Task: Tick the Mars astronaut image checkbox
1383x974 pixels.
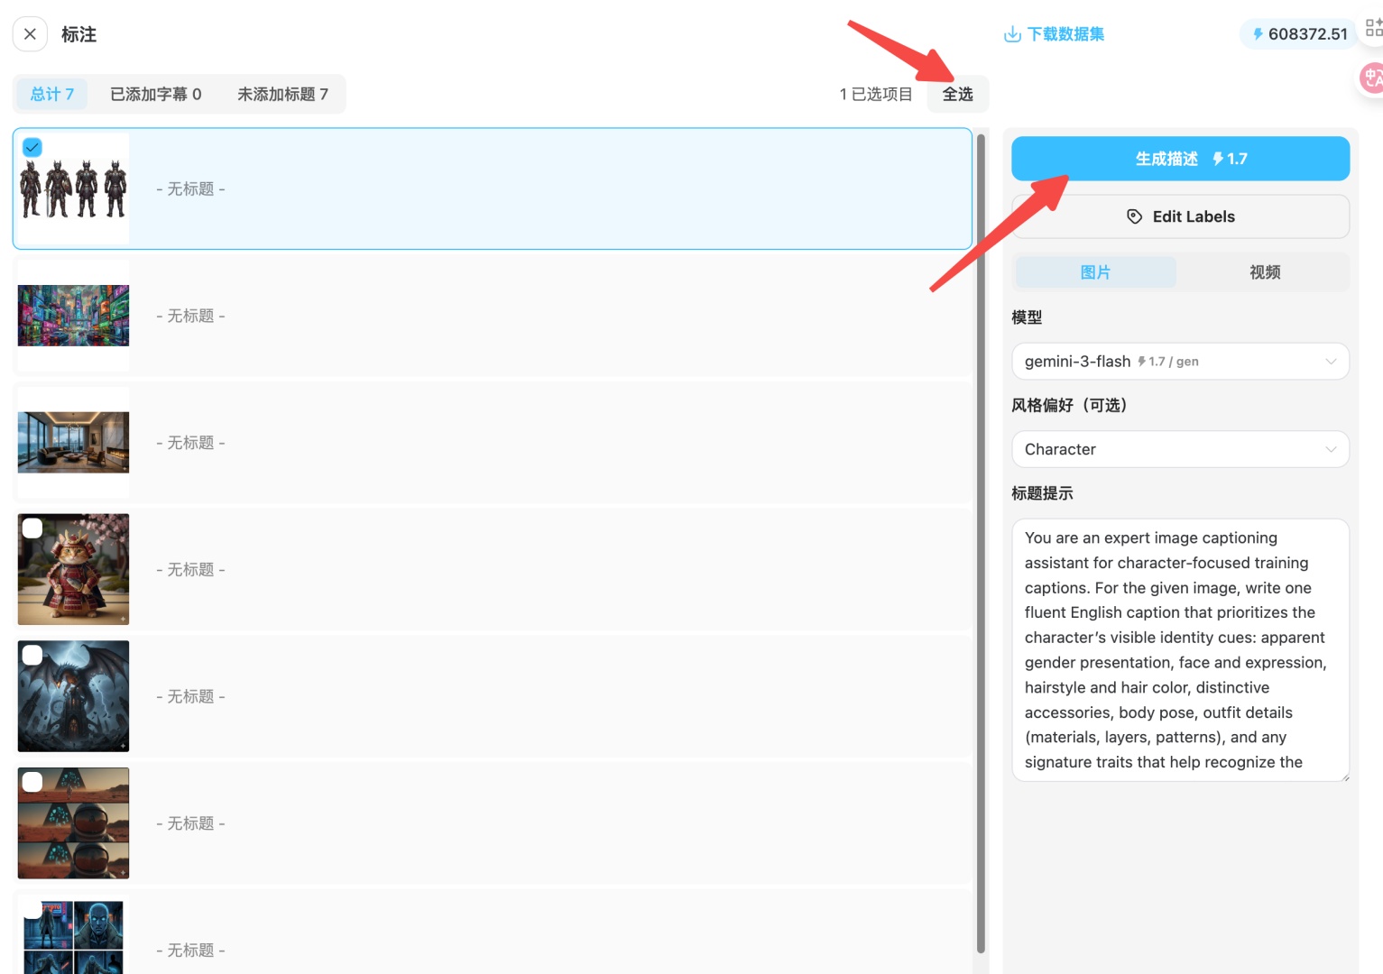Action: click(x=32, y=782)
